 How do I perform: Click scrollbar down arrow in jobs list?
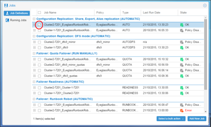point(205,111)
